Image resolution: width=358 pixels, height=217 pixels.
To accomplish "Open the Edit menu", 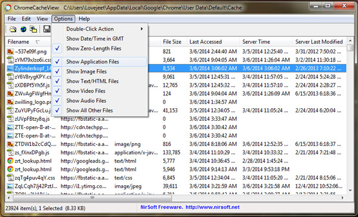I will pos(26,19).
